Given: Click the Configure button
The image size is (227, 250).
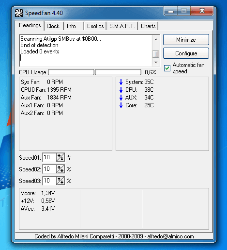Looking at the screenshot, I should pyautogui.click(x=186, y=53).
